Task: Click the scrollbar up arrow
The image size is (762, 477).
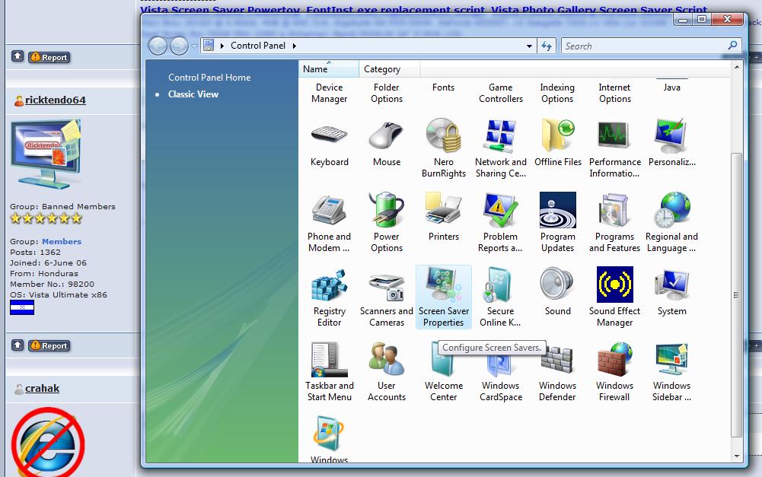Action: [737, 67]
